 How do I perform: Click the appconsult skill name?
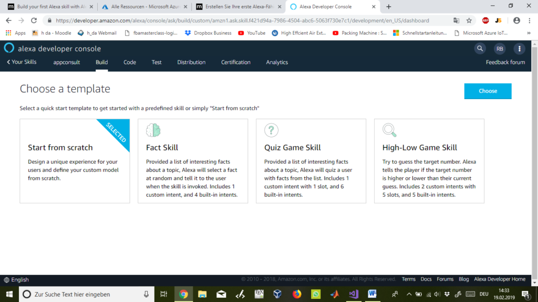67,62
